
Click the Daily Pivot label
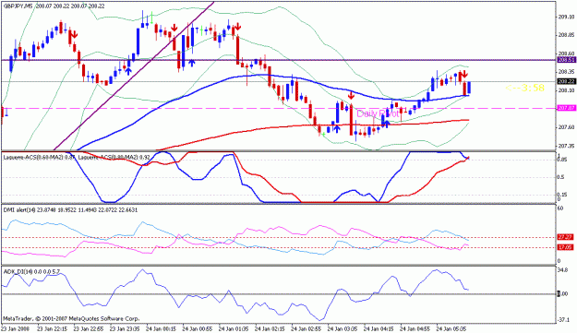pos(378,113)
